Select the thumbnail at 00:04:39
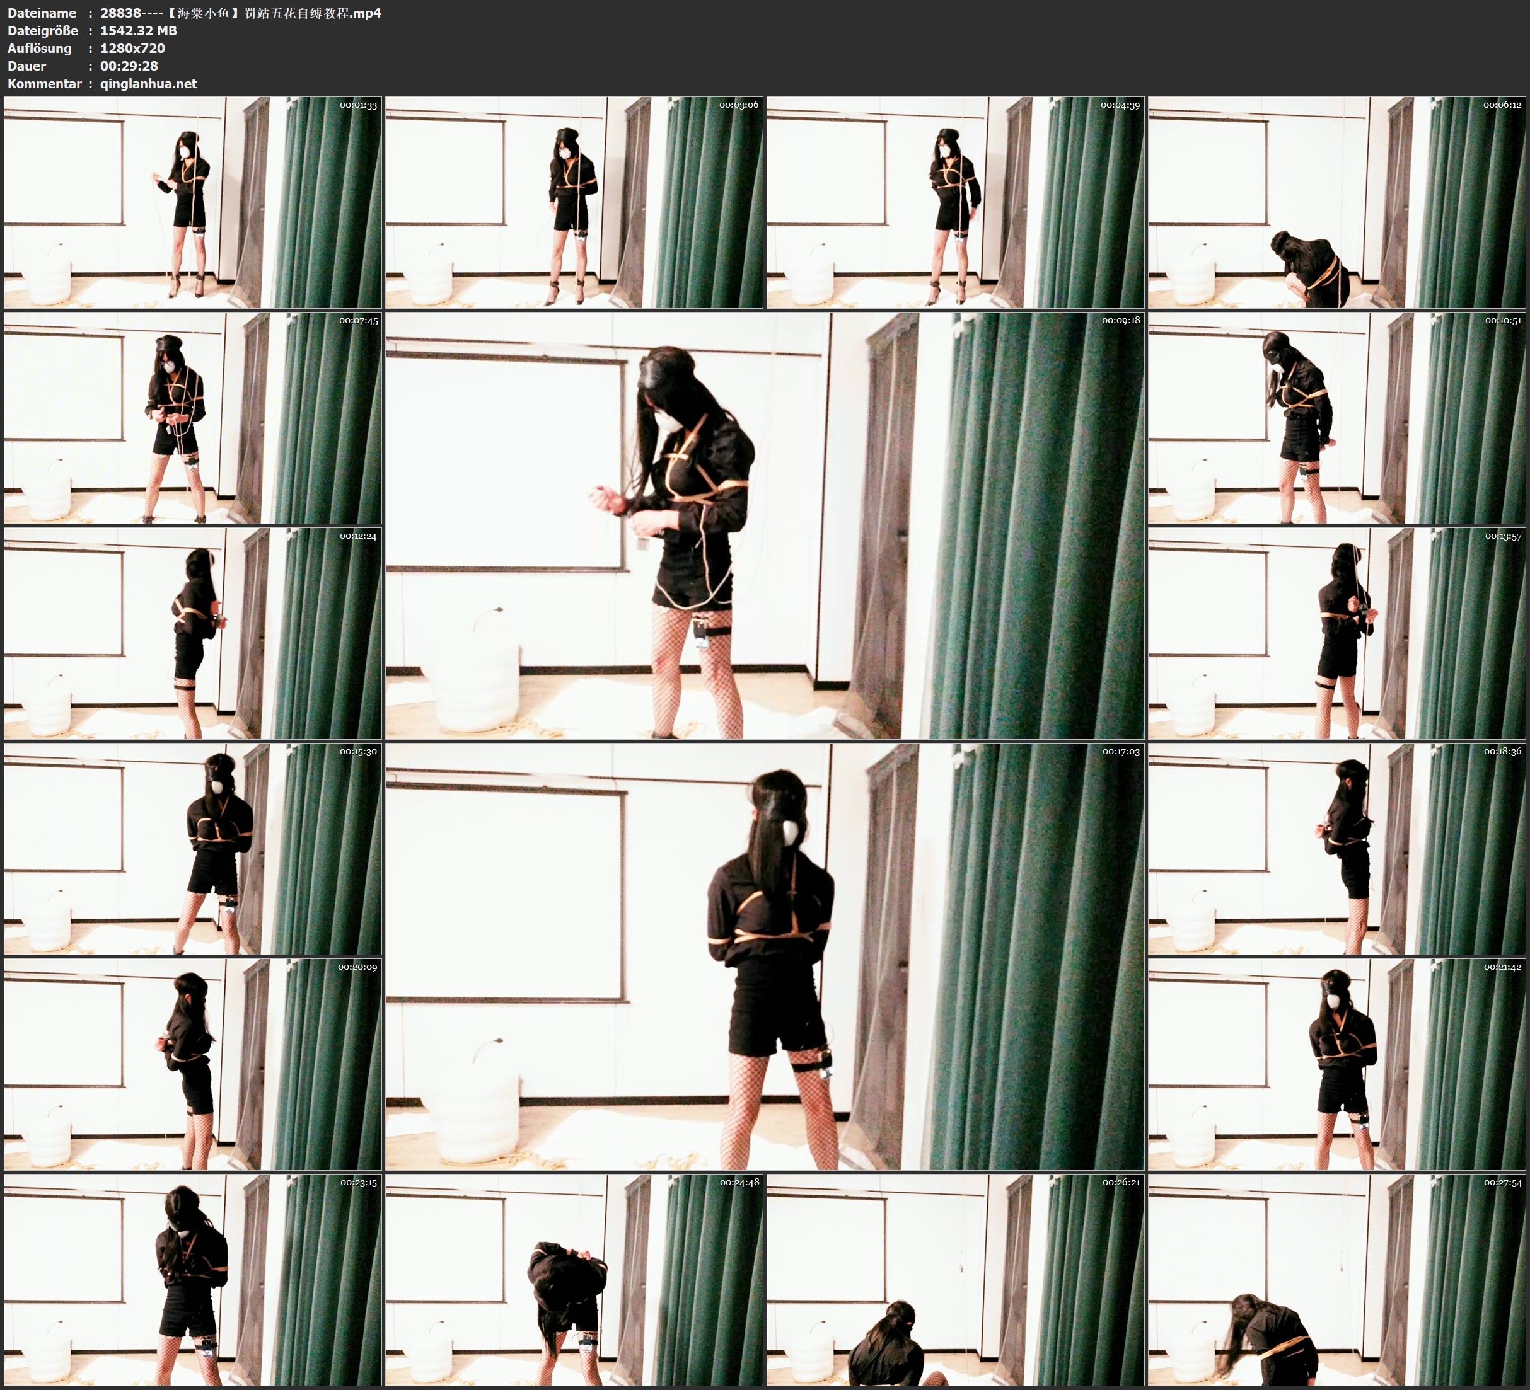The width and height of the screenshot is (1530, 1390). tap(954, 202)
